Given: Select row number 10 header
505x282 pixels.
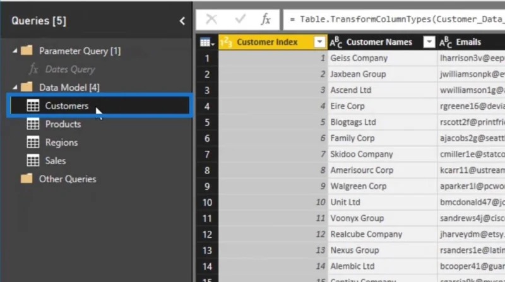Looking at the screenshot, I should pos(207,203).
